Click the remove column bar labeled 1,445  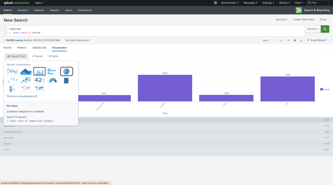[226, 98]
